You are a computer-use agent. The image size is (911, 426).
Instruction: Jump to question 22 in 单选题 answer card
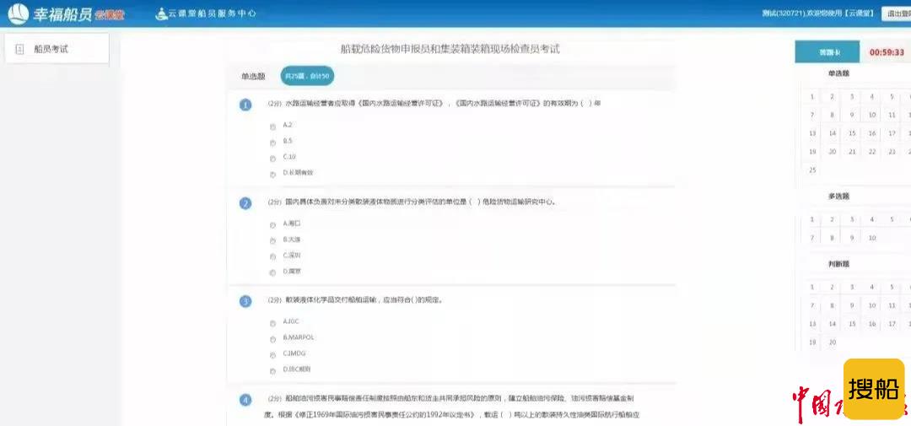(871, 151)
